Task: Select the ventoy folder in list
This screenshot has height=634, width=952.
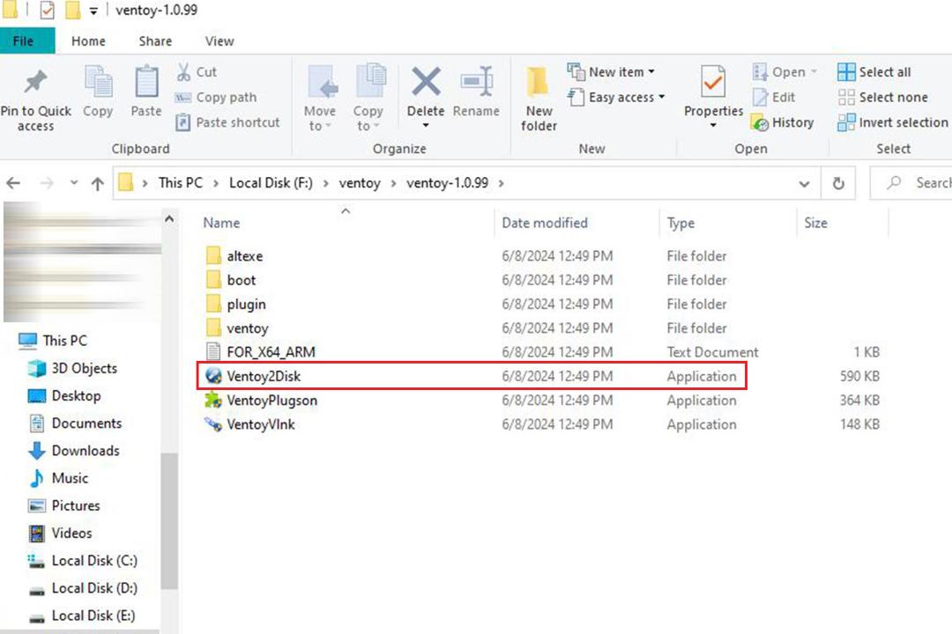Action: tap(248, 328)
